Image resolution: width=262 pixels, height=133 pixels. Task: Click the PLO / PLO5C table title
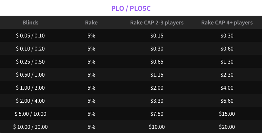(131, 7)
